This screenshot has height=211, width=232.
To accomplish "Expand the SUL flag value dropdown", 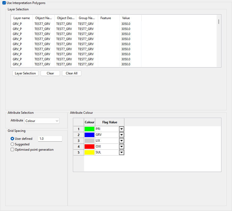I will click(x=121, y=153).
